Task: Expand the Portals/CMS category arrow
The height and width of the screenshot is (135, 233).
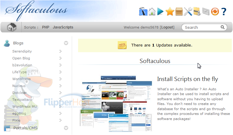Action: pos(66,128)
